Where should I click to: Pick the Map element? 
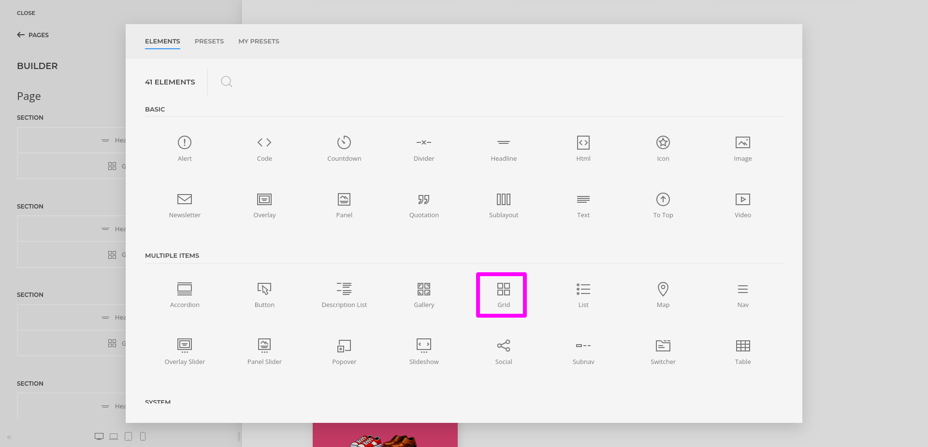click(x=663, y=294)
